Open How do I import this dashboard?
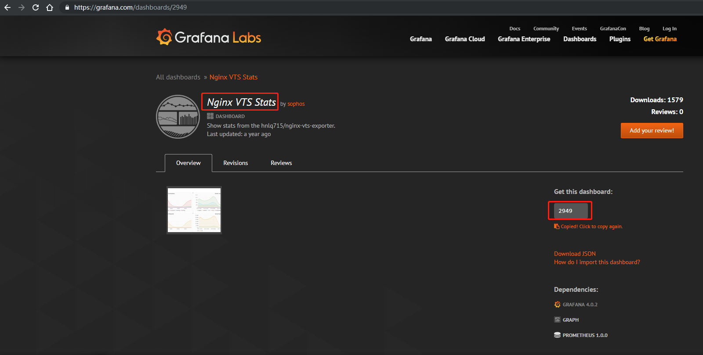703x355 pixels. pyautogui.click(x=597, y=262)
